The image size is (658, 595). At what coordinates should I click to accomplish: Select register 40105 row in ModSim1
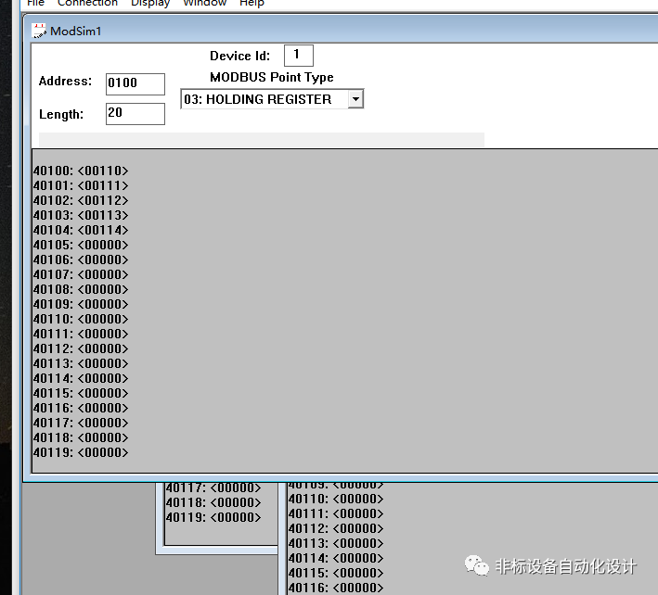click(81, 245)
